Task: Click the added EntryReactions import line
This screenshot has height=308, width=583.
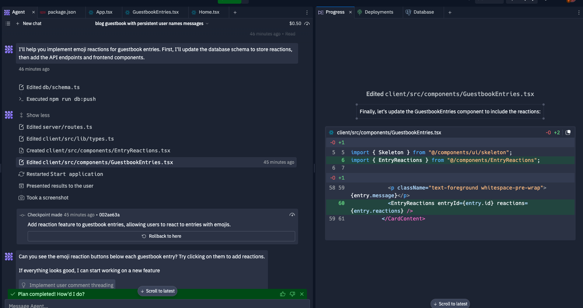Action: (450, 160)
